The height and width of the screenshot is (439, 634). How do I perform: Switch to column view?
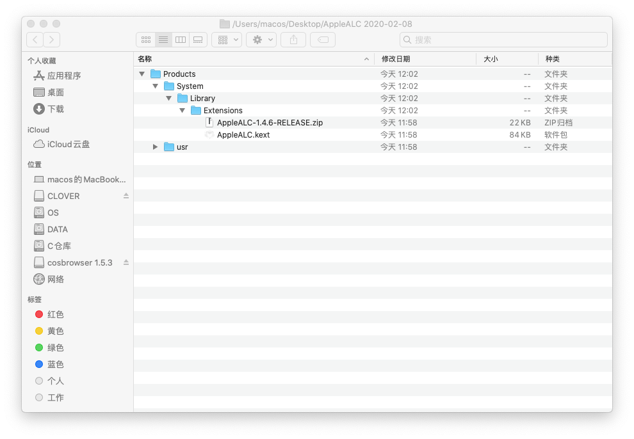181,40
